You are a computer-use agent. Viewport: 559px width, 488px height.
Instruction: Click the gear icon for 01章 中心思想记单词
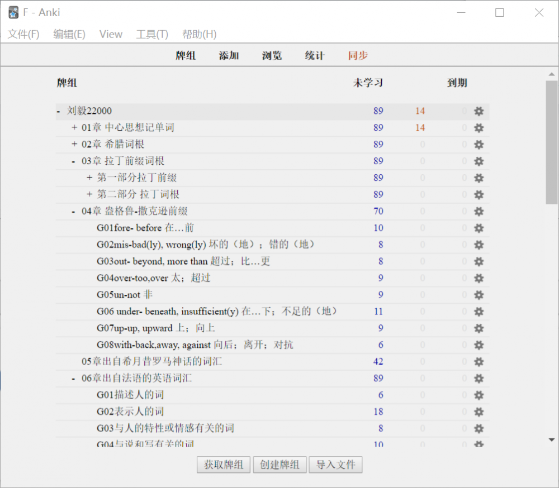(479, 128)
